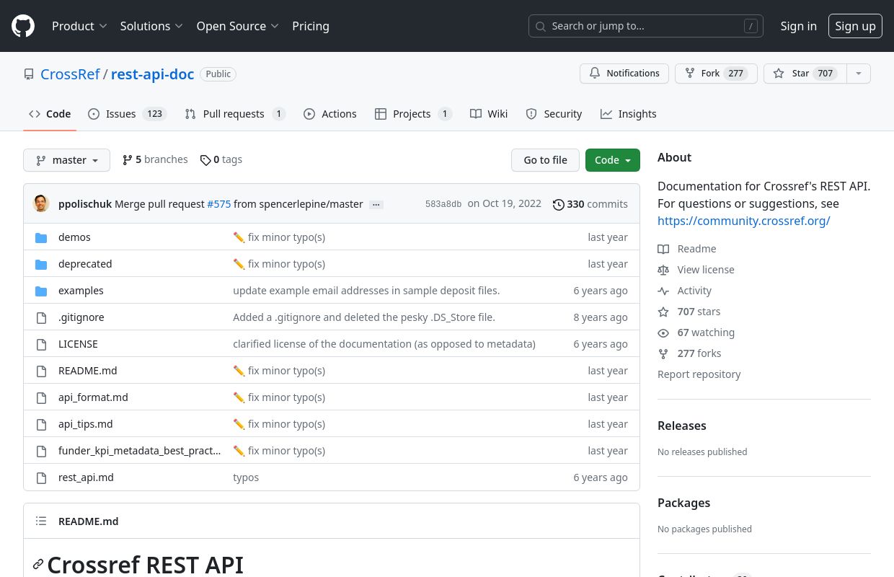894x577 pixels.
Task: Open the master branch selector
Action: 66,160
